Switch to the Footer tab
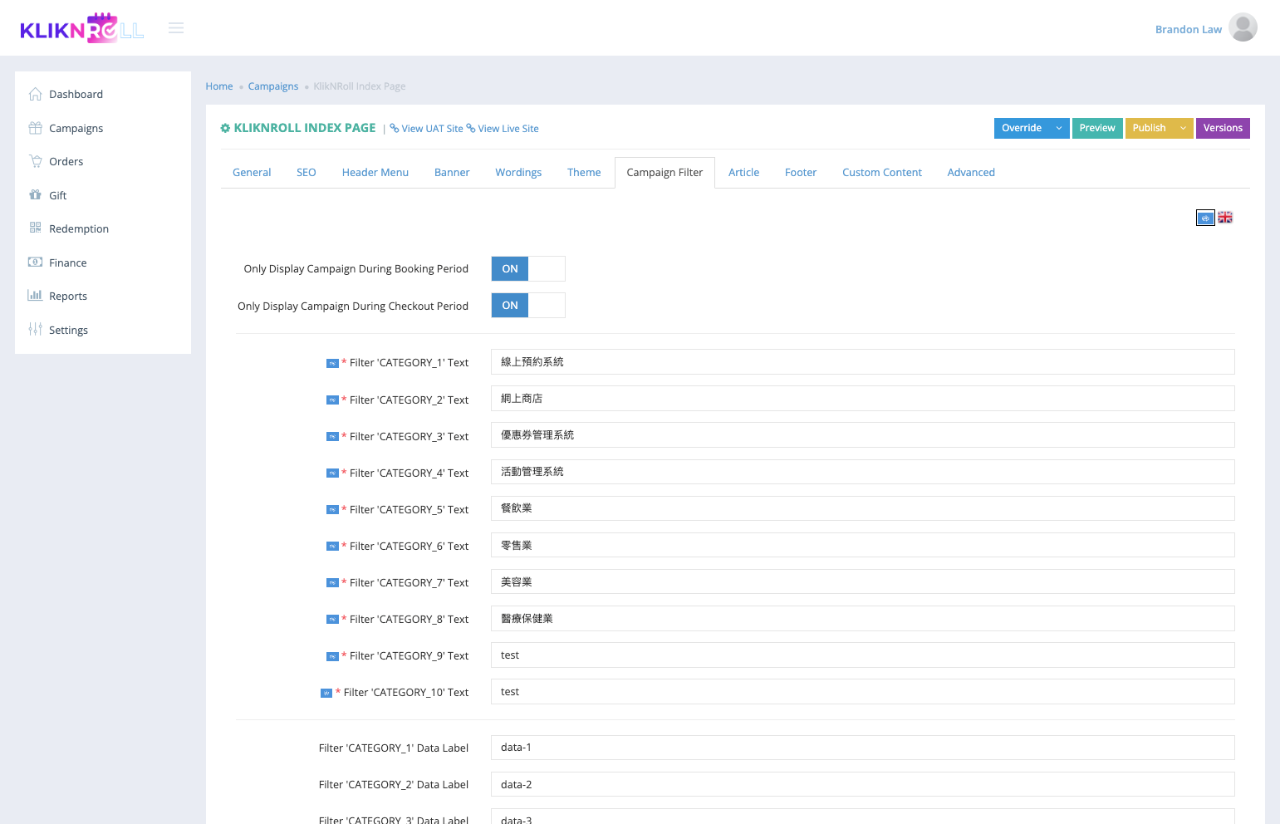This screenshot has width=1280, height=824. point(801,173)
